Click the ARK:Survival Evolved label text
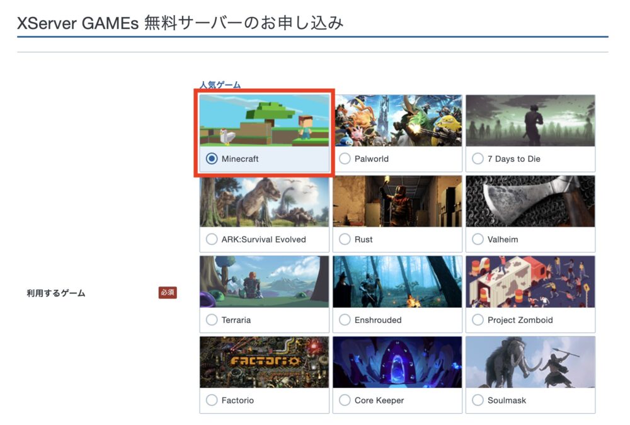This screenshot has width=630, height=425. 263,239
